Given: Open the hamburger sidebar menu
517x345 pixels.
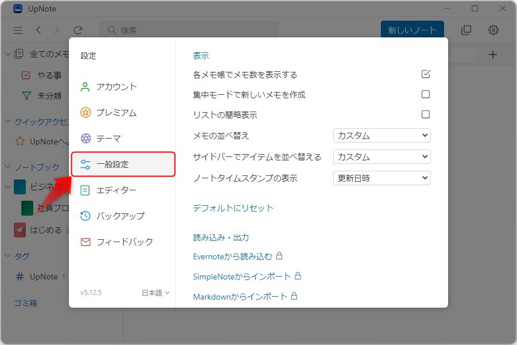Looking at the screenshot, I should (x=18, y=30).
